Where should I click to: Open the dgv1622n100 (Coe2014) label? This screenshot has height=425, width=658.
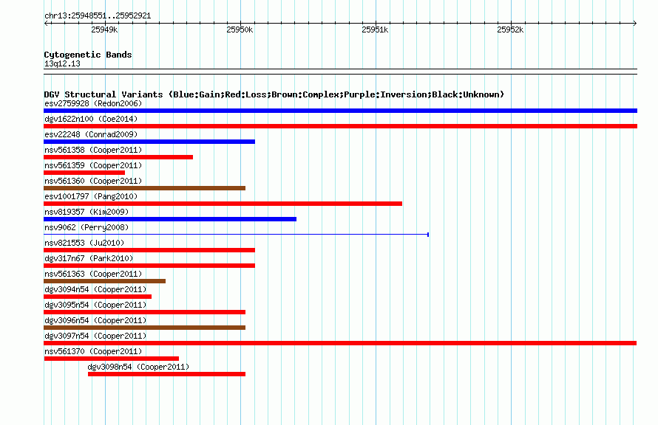(91, 119)
